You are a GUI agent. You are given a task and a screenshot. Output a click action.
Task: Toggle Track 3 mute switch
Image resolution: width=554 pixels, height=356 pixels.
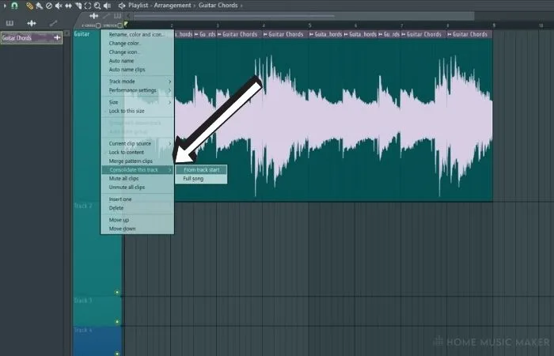click(117, 322)
